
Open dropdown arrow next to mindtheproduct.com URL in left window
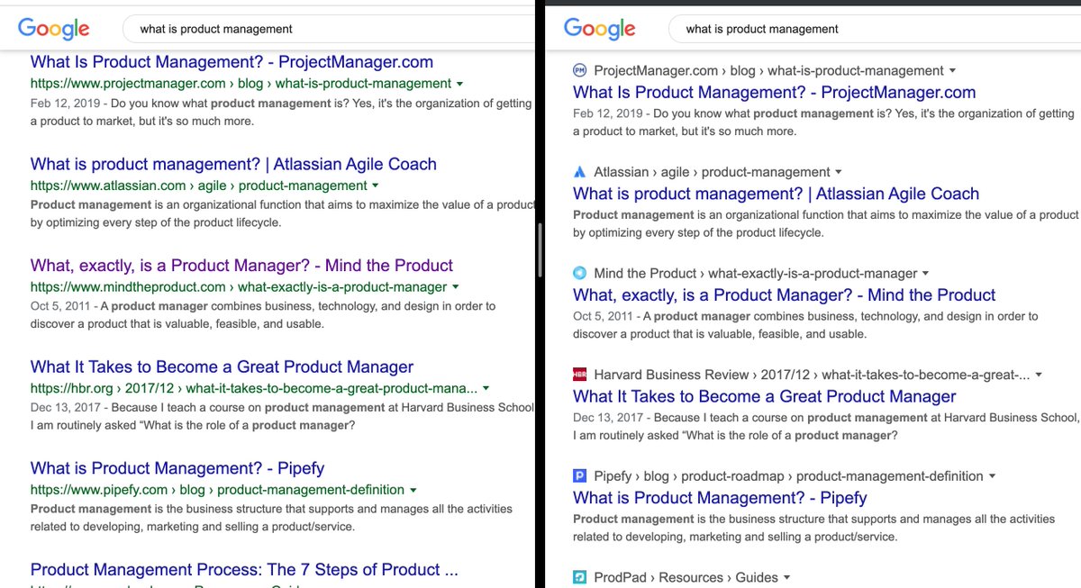click(455, 287)
